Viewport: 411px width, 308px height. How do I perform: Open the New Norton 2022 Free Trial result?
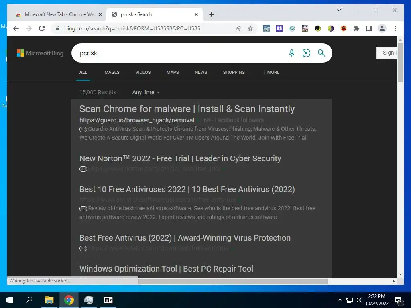(180, 158)
